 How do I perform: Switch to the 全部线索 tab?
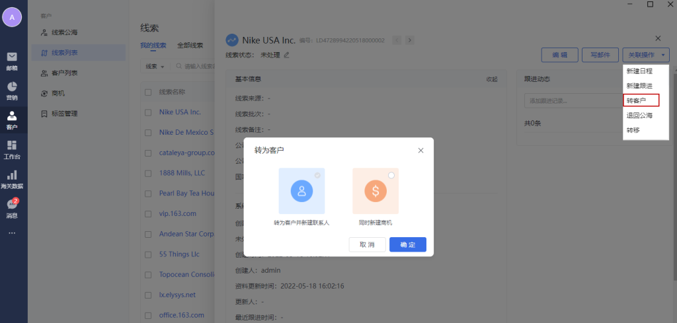click(x=190, y=46)
